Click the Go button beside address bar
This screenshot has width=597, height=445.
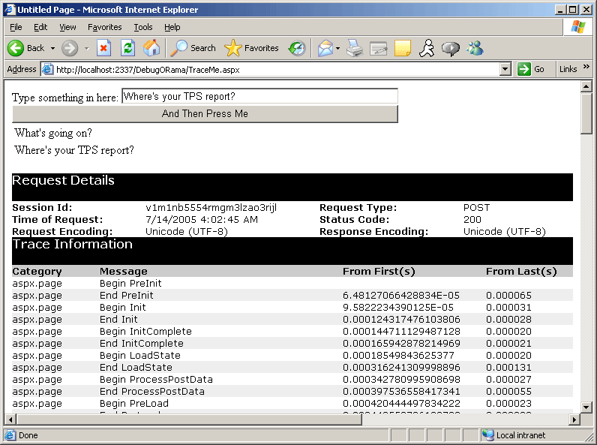pyautogui.click(x=531, y=69)
